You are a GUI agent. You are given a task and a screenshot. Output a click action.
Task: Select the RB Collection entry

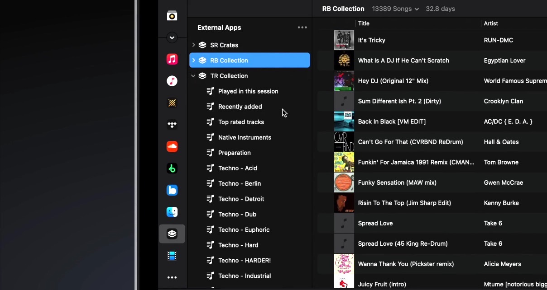[229, 60]
